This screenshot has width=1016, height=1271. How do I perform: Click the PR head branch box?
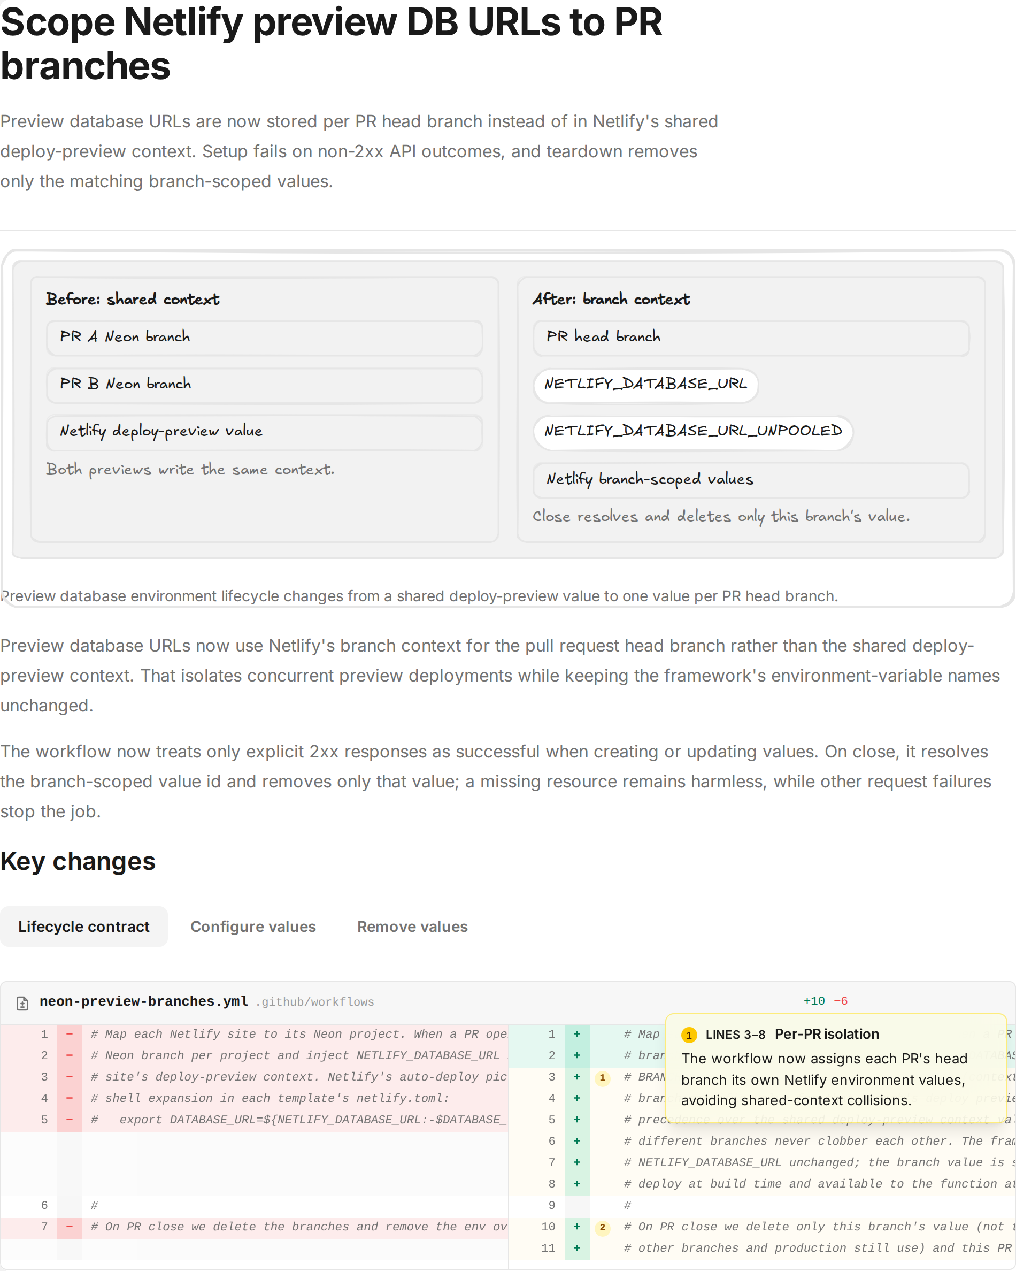coord(751,338)
